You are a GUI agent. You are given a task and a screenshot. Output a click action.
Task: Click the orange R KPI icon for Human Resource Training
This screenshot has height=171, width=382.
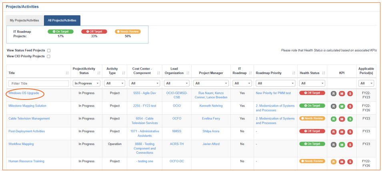334,161
